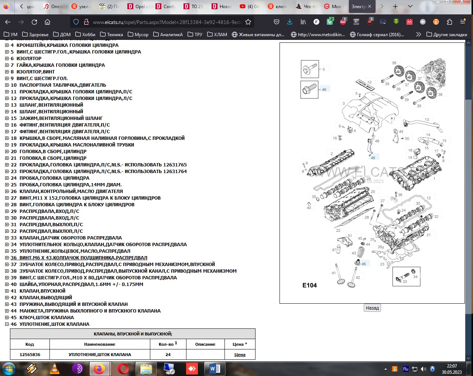
Task: Open the browser home page icon
Action: tap(48, 22)
